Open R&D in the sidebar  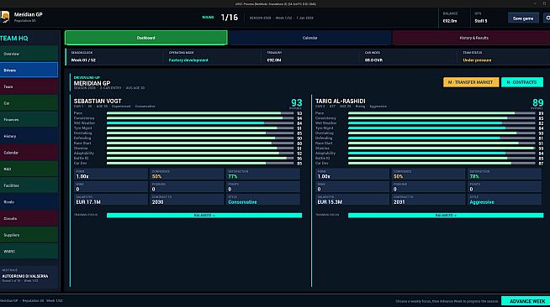29,169
